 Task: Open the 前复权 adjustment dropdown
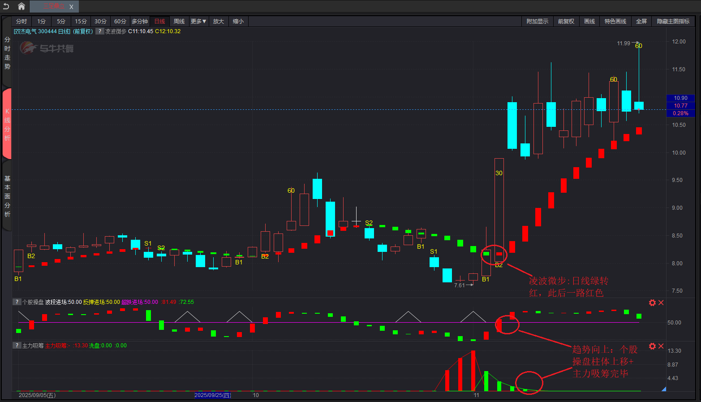point(566,22)
